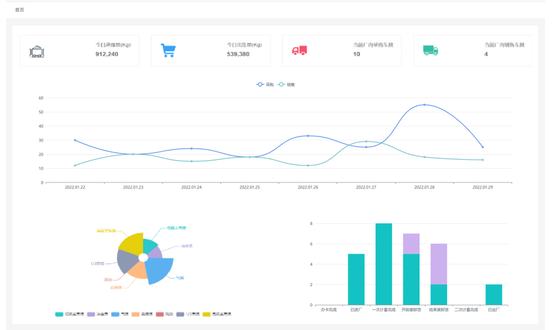Screen dimensions: 552x330
Task: Select the blue 气煤 swatch in pie legend
Action: (x=115, y=314)
